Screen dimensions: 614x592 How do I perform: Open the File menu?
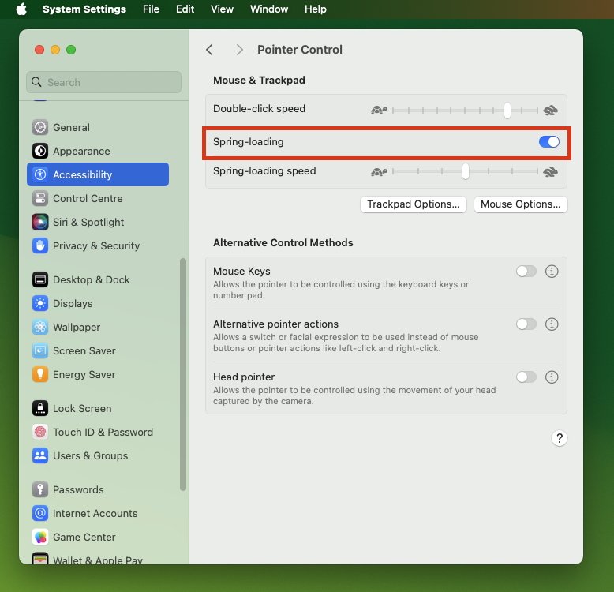click(151, 9)
